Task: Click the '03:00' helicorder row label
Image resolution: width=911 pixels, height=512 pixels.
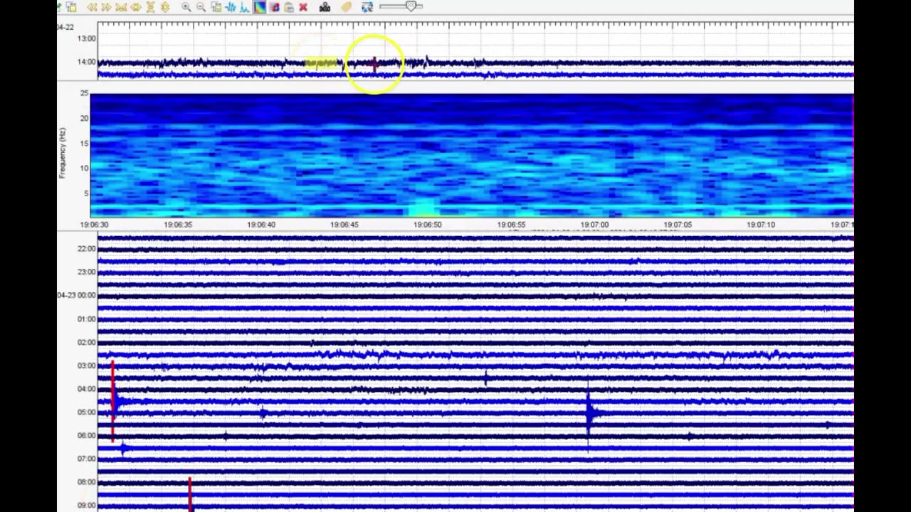Action: tap(86, 366)
